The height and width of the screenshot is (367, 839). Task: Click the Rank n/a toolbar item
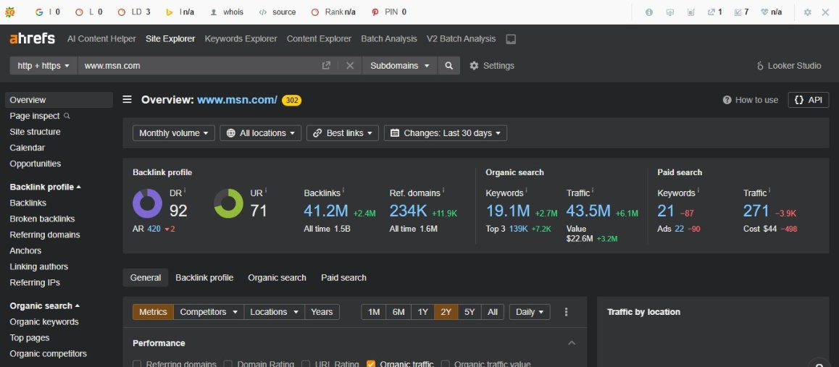333,12
